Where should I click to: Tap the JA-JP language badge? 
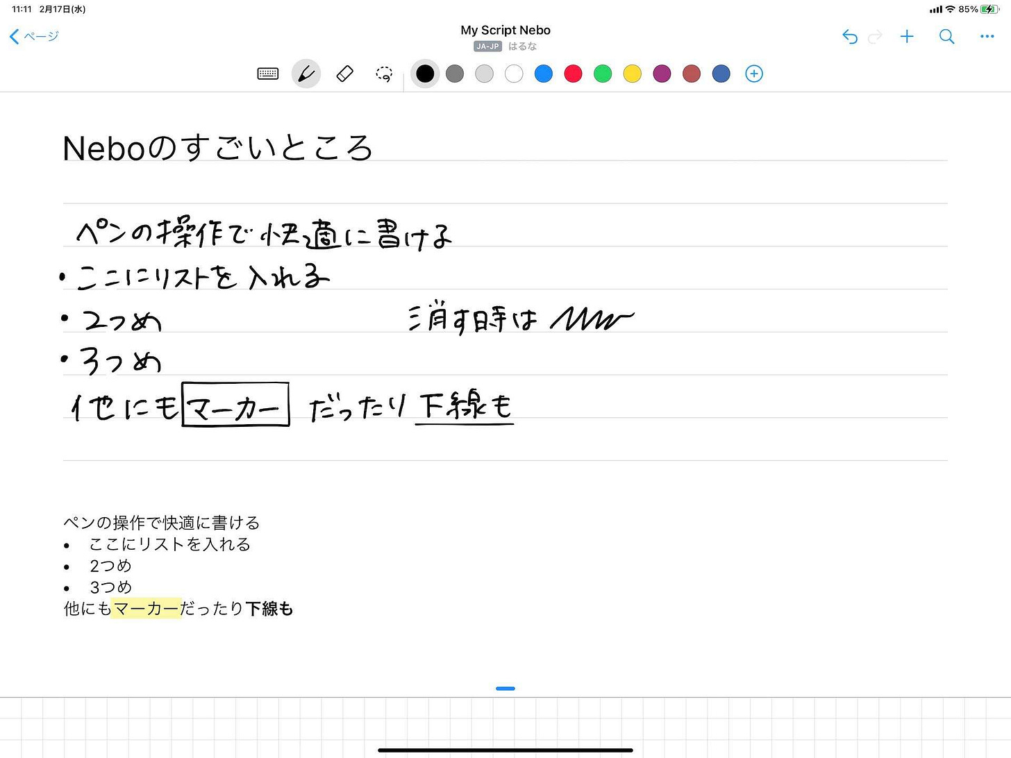(x=487, y=47)
